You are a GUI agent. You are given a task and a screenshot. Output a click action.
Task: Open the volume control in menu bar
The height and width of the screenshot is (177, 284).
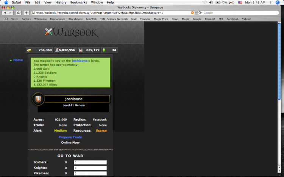point(211,2)
